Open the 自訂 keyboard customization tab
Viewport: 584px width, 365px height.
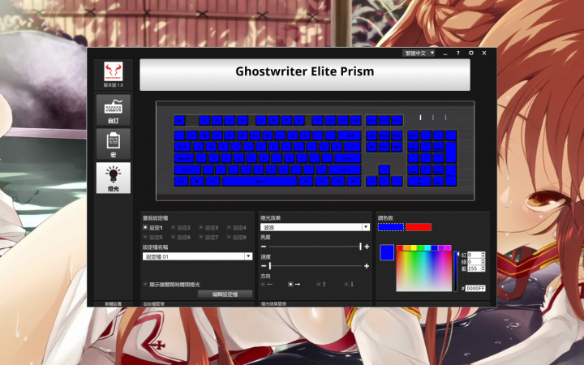click(114, 109)
